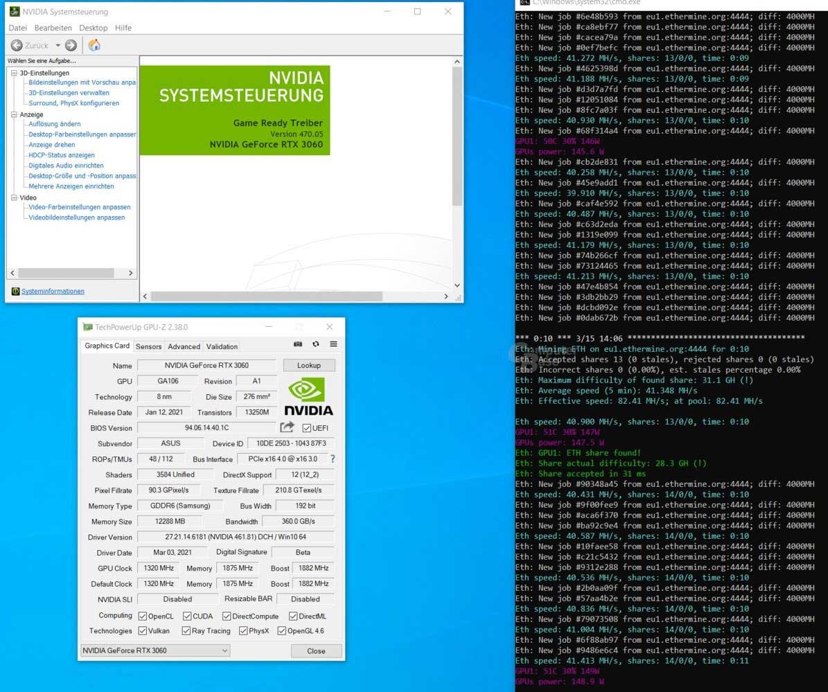Click the GPU Name field NVIDIA GeForce RTX 3060

pos(206,365)
